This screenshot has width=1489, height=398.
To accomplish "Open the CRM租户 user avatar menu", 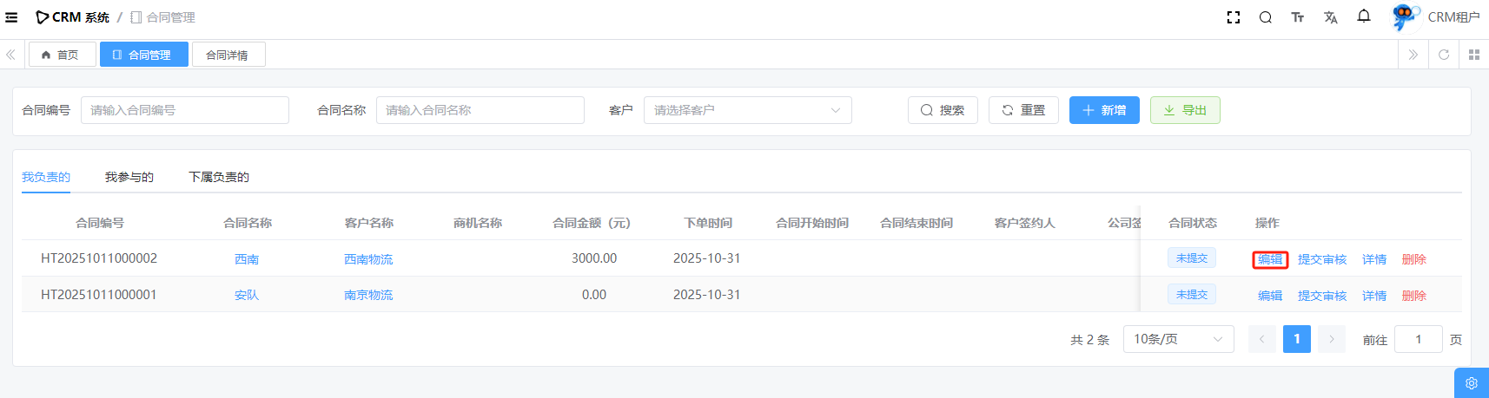I will click(x=1435, y=17).
